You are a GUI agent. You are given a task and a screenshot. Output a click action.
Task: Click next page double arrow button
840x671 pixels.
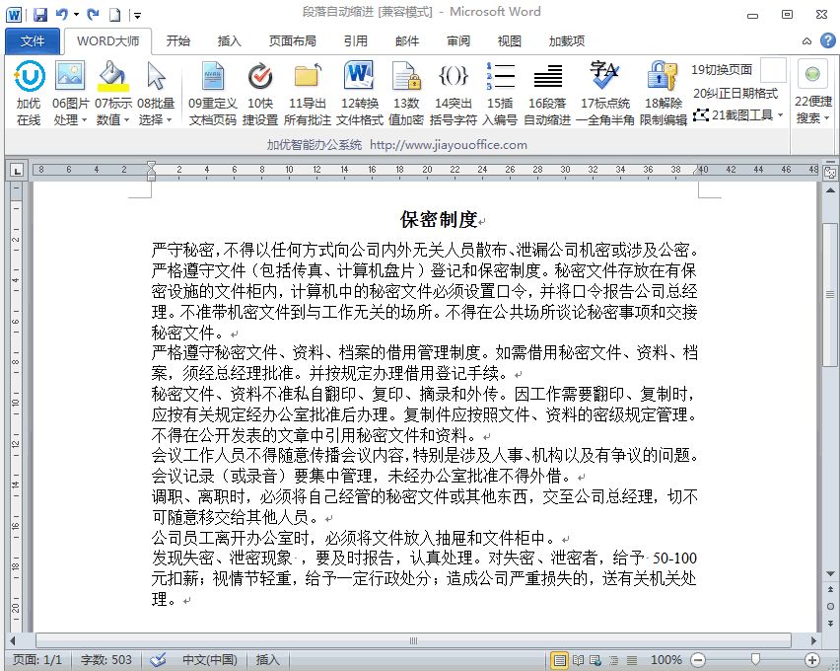pyautogui.click(x=830, y=624)
